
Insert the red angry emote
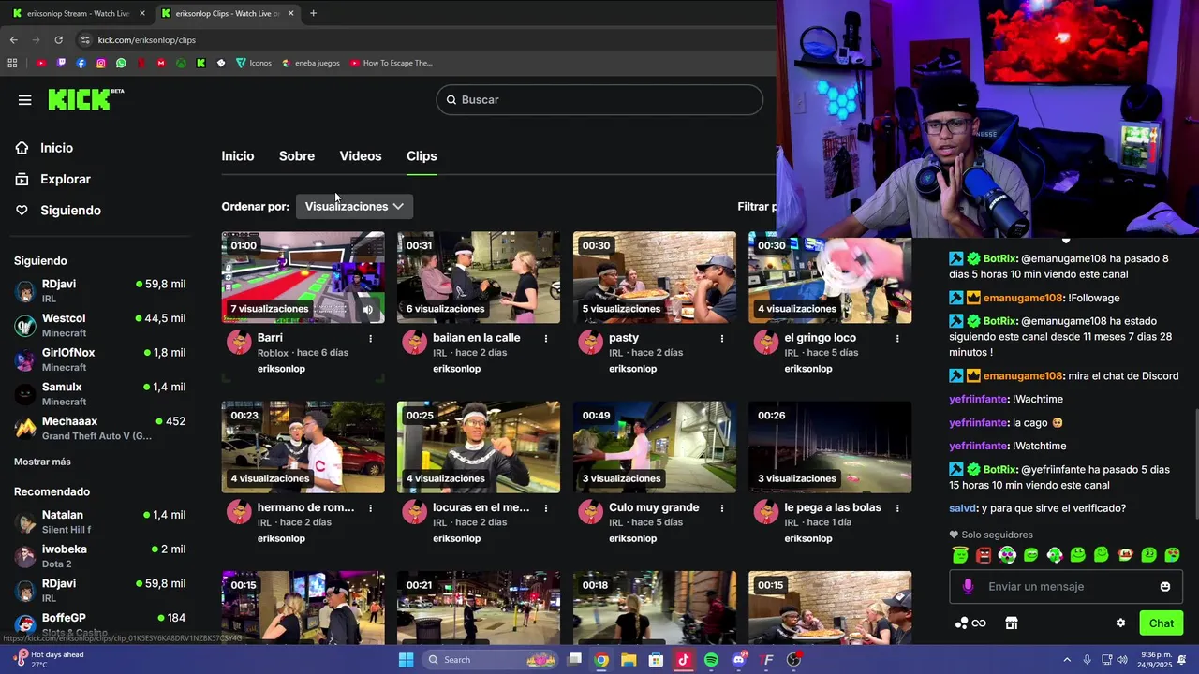[x=984, y=555]
